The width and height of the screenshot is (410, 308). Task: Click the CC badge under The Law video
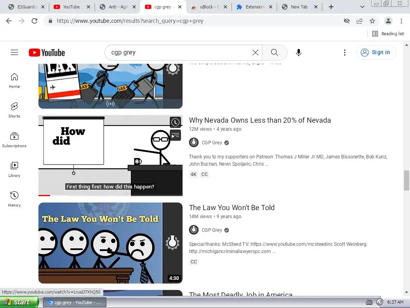coord(194,261)
